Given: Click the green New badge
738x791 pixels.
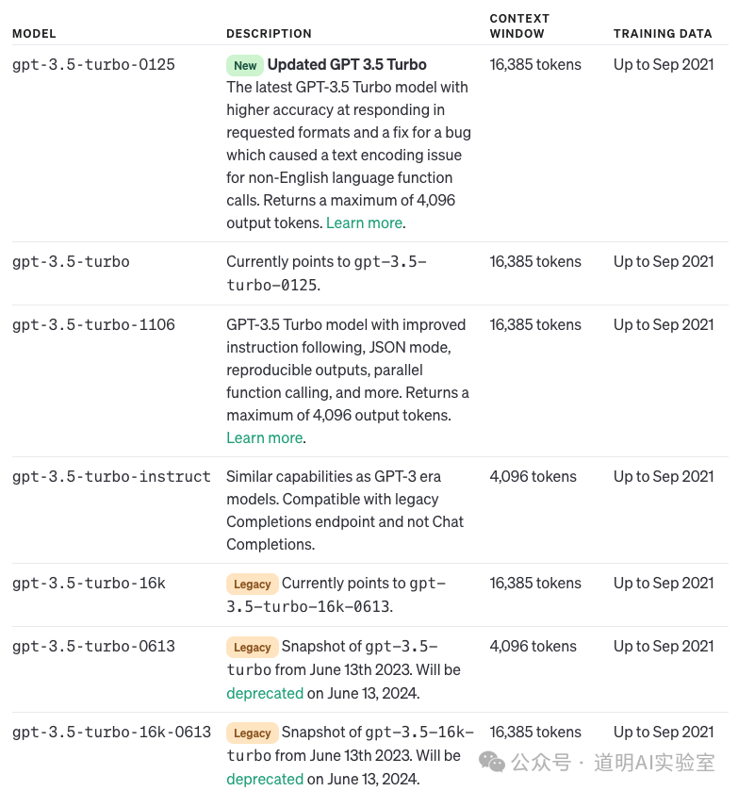Looking at the screenshot, I should coord(245,66).
